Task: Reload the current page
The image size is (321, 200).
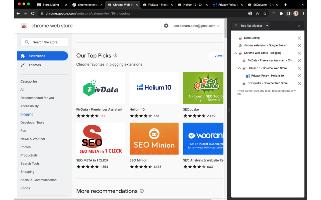Action: click(33, 13)
